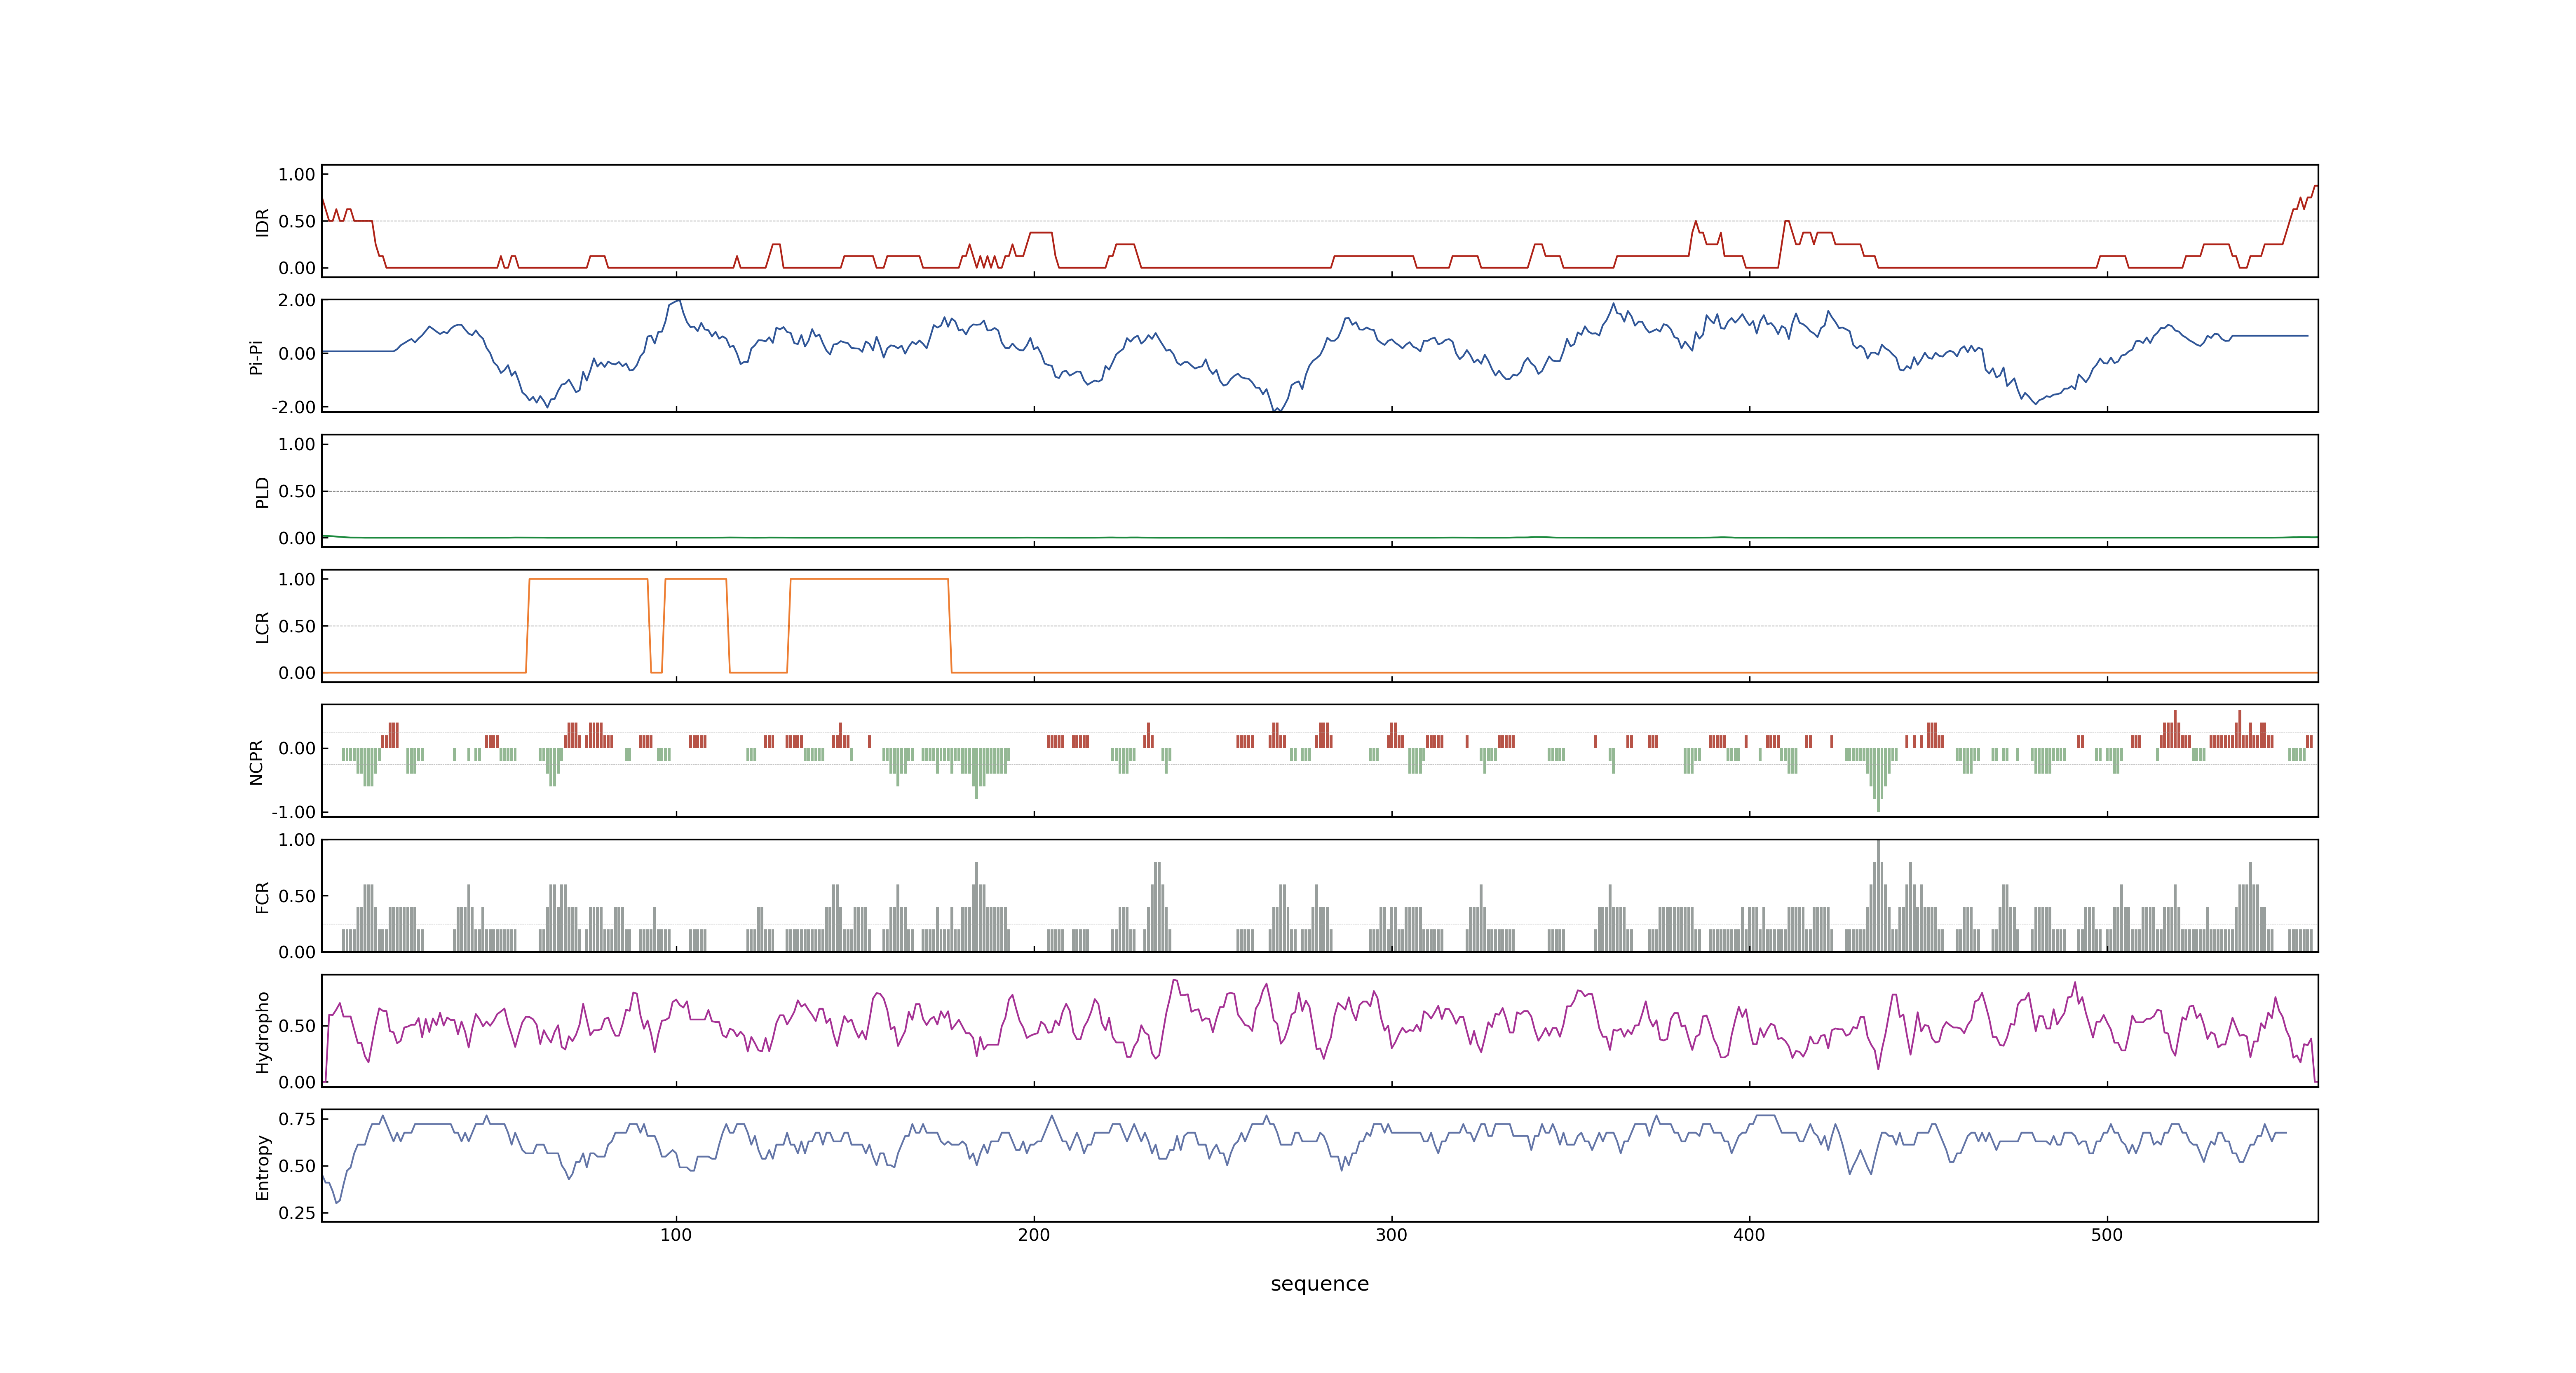This screenshot has height=1373, width=2576.
Task: Click the x-axis tick label 500
Action: 2107,1235
